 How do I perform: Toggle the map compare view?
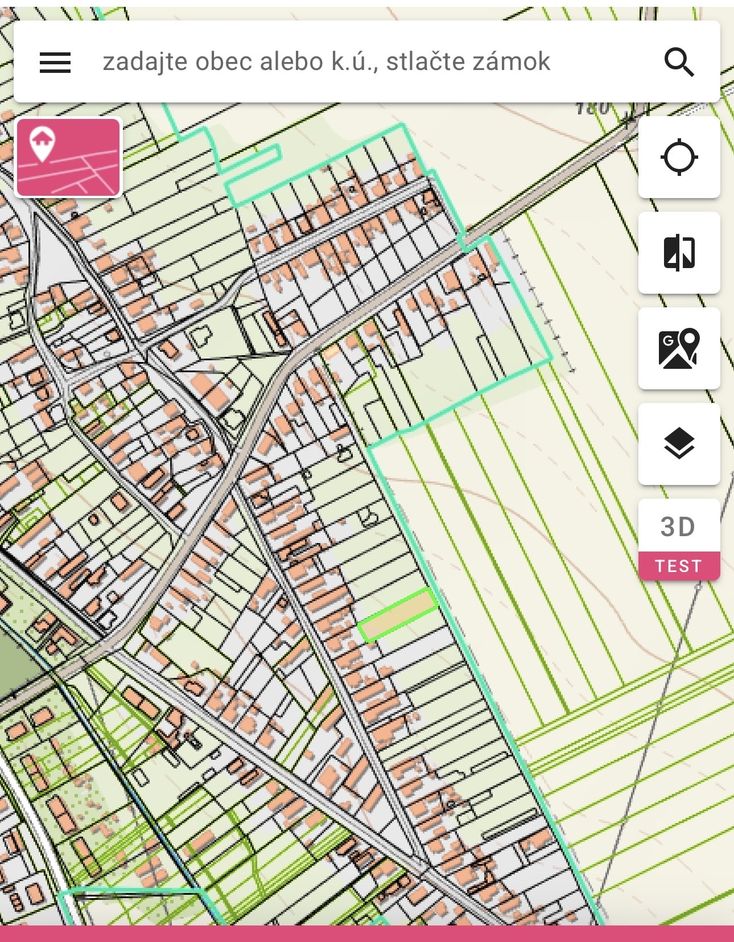coord(679,253)
